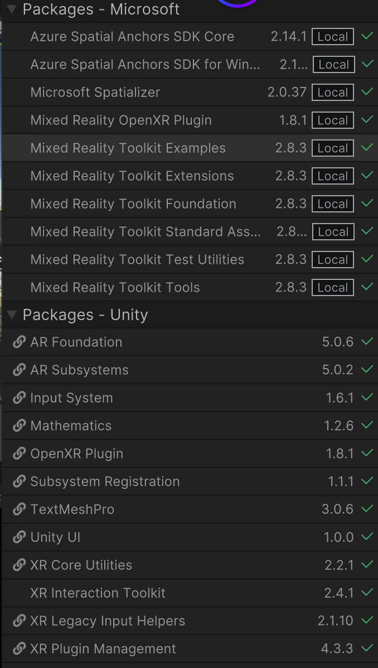The height and width of the screenshot is (668, 378).
Task: Click the link icon next to AR Foundation
Action: (x=18, y=342)
